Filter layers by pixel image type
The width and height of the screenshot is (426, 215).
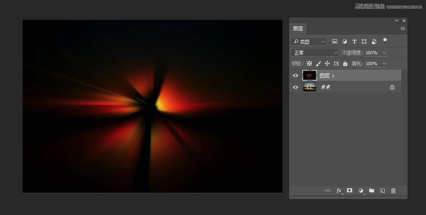335,41
